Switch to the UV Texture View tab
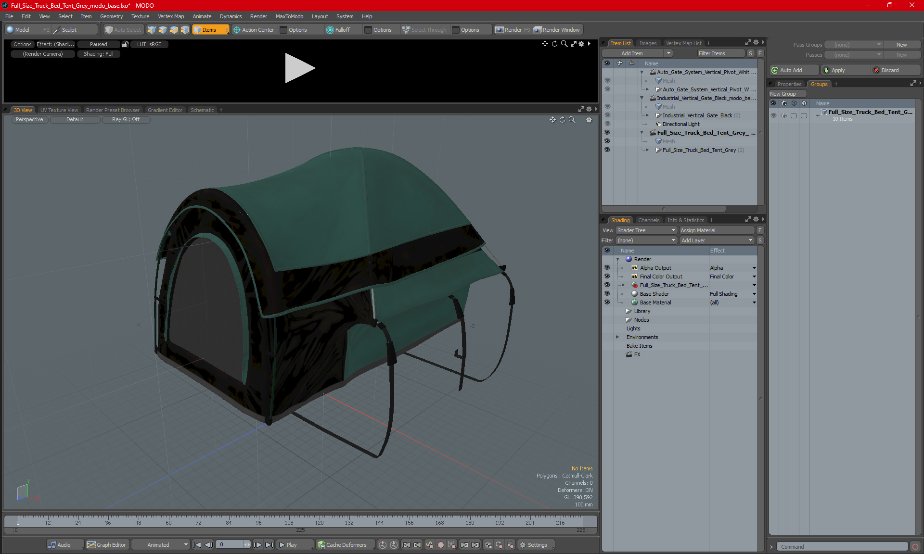This screenshot has width=924, height=554. (59, 110)
